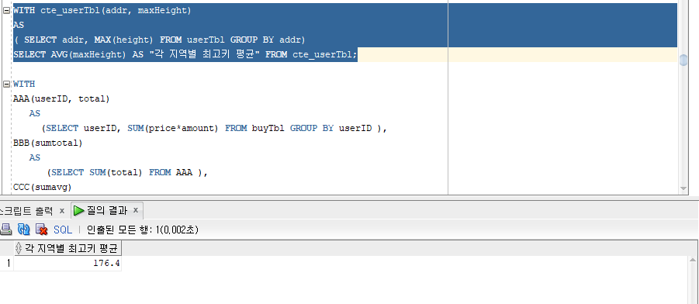Viewport: 699px width, 304px height.
Task: Switch to the 스크립트 출력 tab
Action: click(26, 211)
